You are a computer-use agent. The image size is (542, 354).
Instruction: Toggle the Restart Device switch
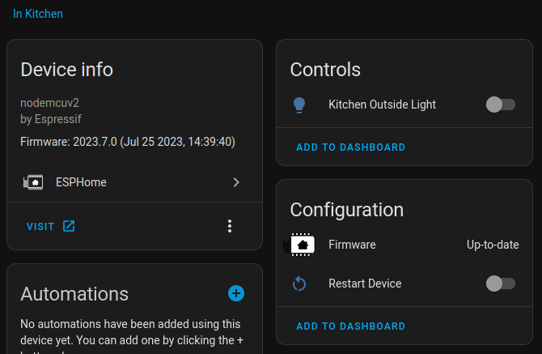coord(500,284)
